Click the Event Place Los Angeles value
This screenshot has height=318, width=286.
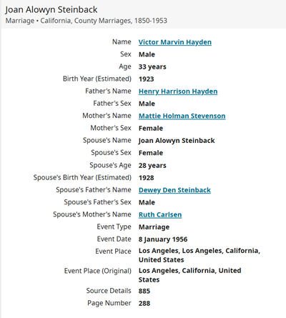point(199,255)
